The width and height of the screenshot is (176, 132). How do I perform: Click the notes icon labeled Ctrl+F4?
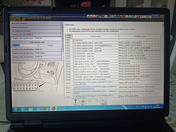coord(104,102)
